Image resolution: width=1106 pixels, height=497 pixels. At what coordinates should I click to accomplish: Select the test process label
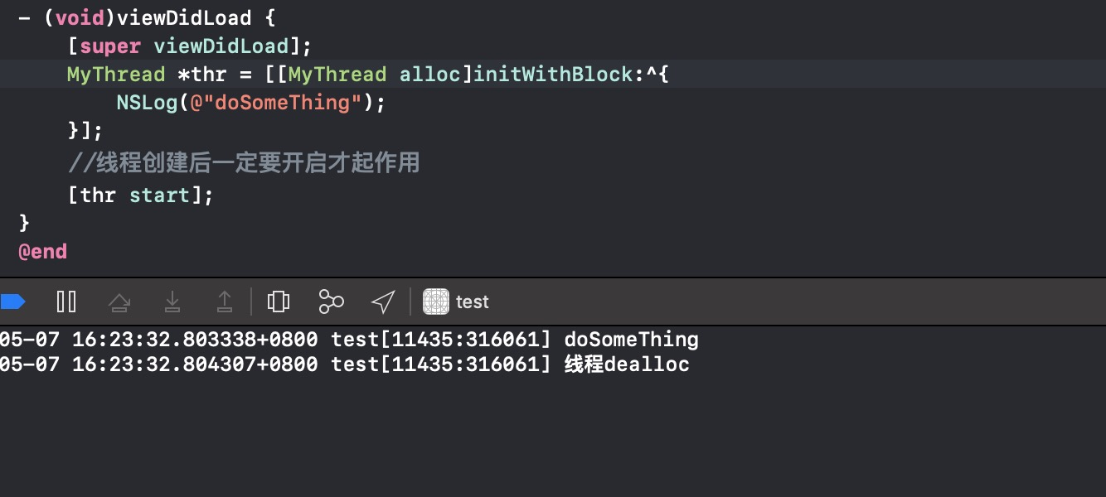click(x=473, y=302)
